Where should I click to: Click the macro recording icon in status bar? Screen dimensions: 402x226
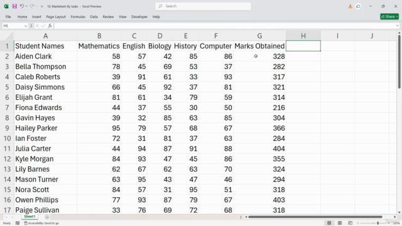tap(18, 223)
